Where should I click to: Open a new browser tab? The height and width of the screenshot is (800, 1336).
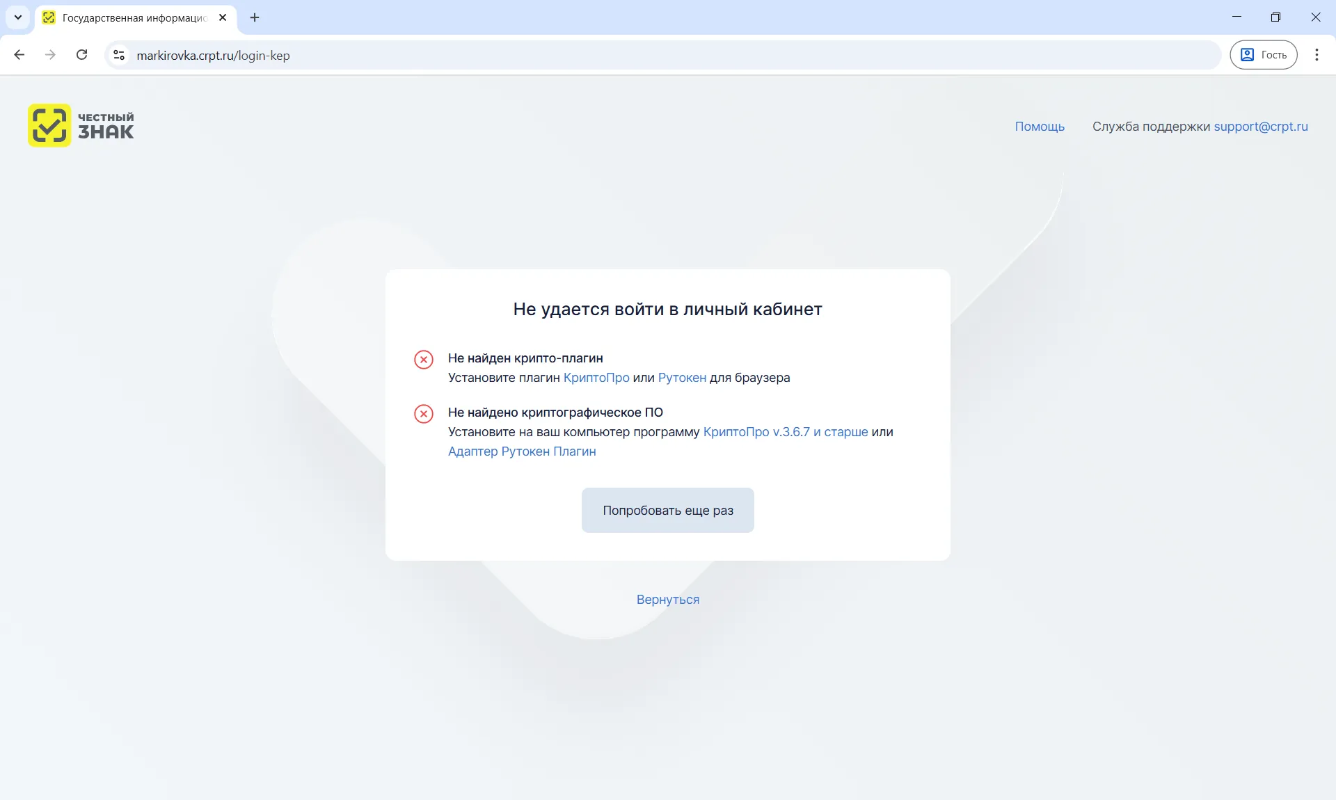tap(255, 17)
